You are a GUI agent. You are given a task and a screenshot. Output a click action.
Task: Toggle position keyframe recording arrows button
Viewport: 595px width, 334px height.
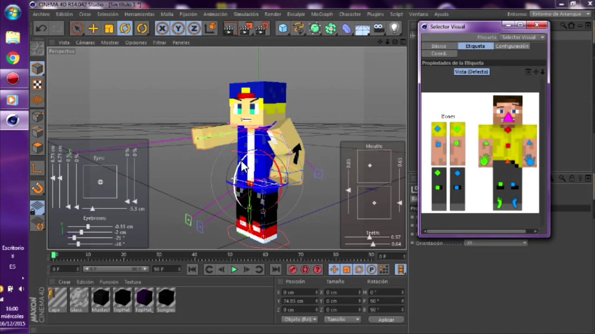point(334,270)
